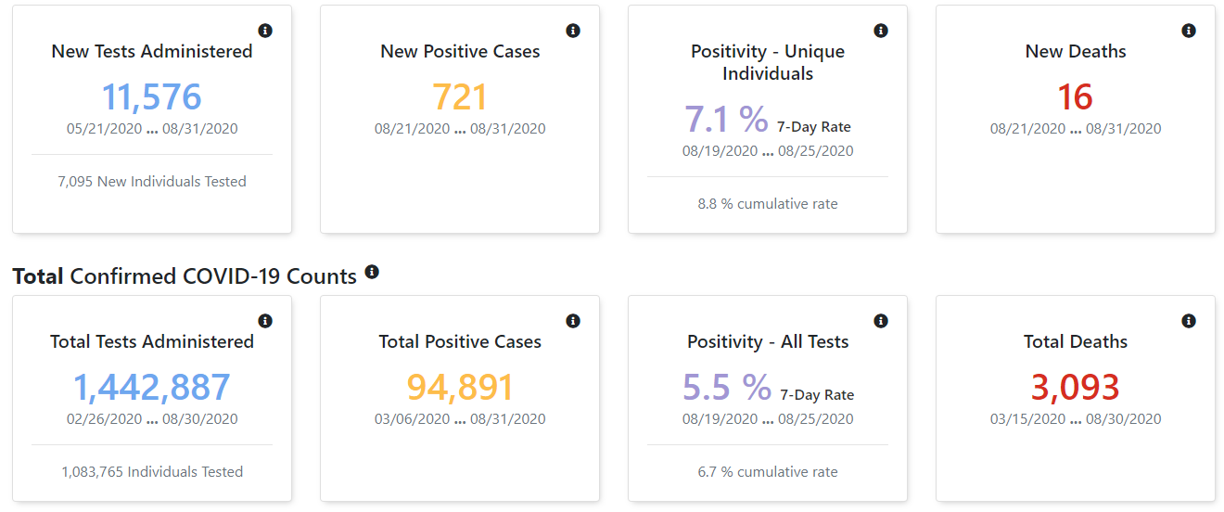Open info icon on Total Tests Administered card
Screen dimensions: 1224x512
click(x=265, y=321)
